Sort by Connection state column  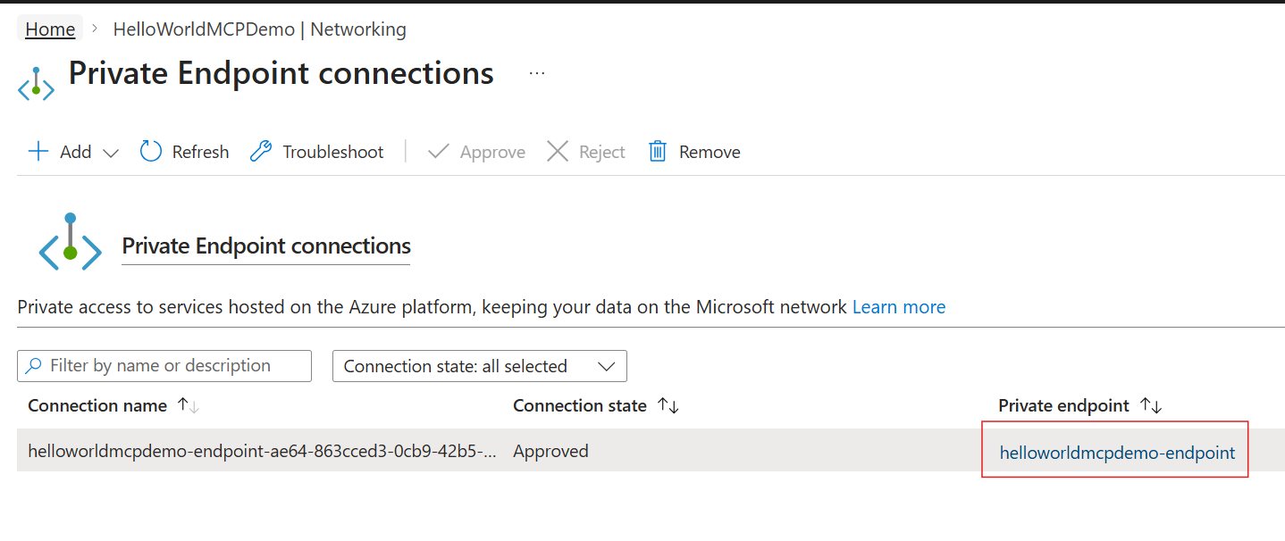coord(596,405)
